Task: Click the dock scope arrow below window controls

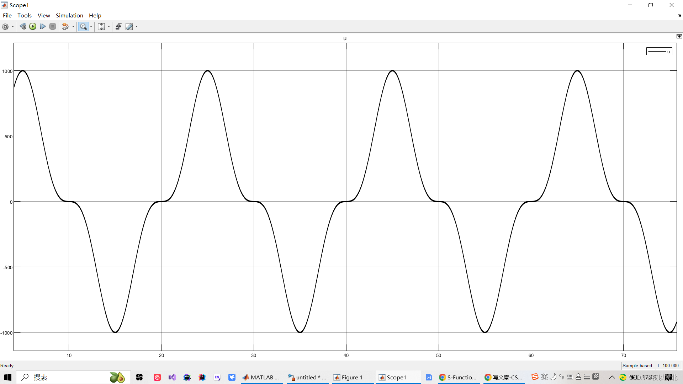Action: [x=679, y=16]
